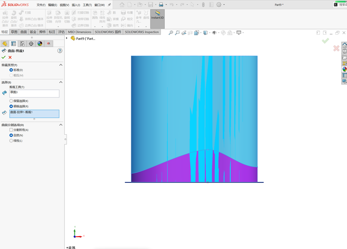The width and height of the screenshot is (347, 249).
Task: Click the Options gear icon
Action: tap(219, 5)
